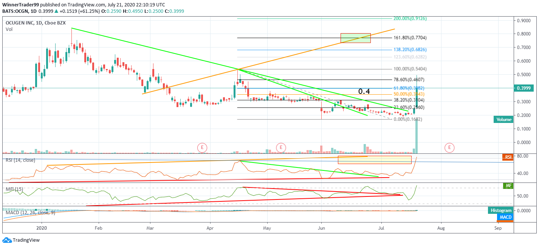Select the teal Histogram label tag
539x247 pixels.
[x=500, y=211]
